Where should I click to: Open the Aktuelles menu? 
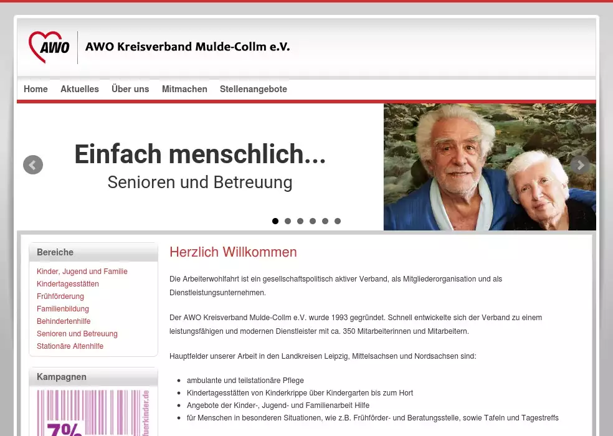[x=80, y=89]
